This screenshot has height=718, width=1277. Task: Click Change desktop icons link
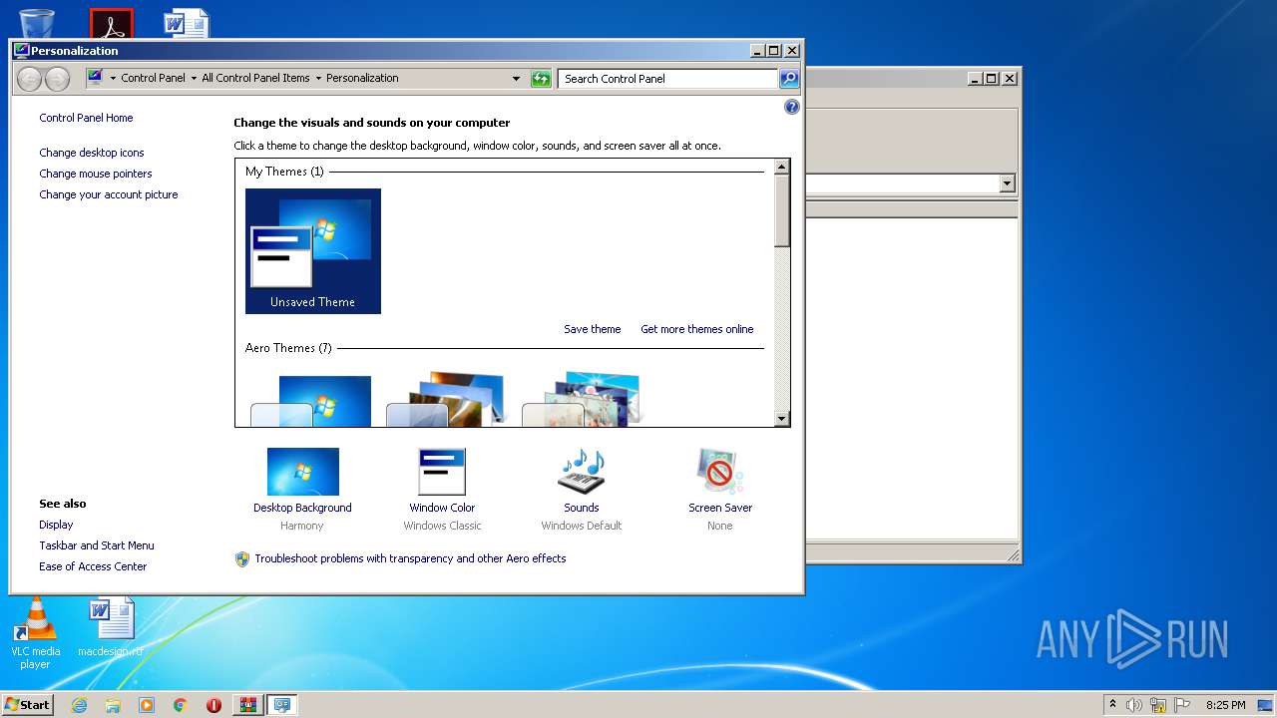(x=92, y=153)
